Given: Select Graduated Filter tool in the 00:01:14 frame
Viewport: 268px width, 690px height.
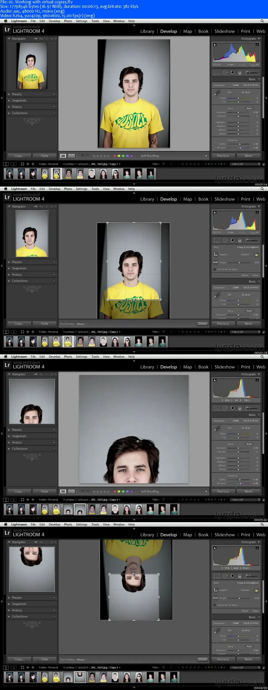Looking at the screenshot, I should tap(240, 72).
